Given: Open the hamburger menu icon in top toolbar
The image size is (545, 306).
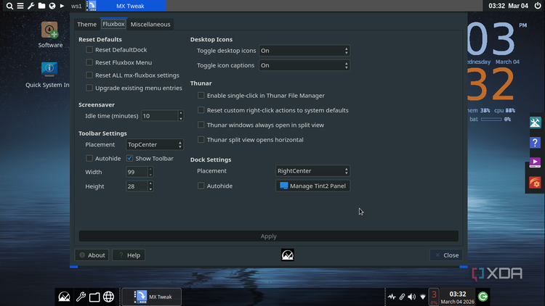Looking at the screenshot, I should [20, 6].
